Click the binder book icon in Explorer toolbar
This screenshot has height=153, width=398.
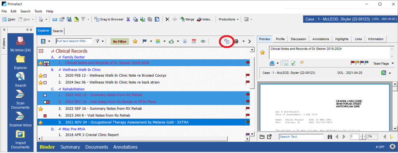(43, 41)
